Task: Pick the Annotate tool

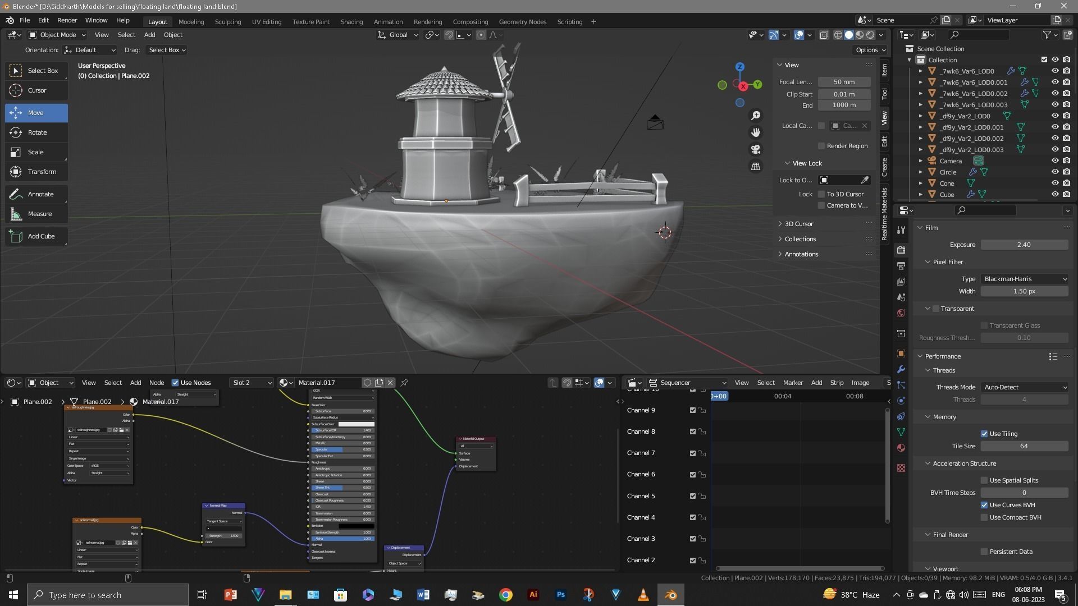Action: click(x=36, y=194)
